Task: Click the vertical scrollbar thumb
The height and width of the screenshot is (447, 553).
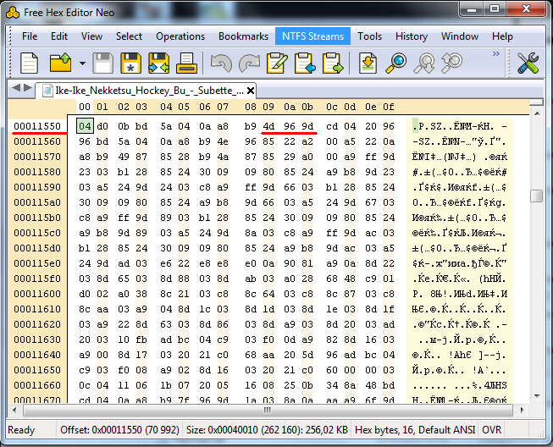Action: (x=537, y=196)
